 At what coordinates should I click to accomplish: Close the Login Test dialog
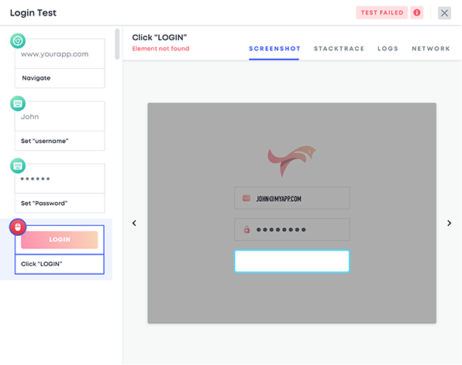pyautogui.click(x=444, y=13)
